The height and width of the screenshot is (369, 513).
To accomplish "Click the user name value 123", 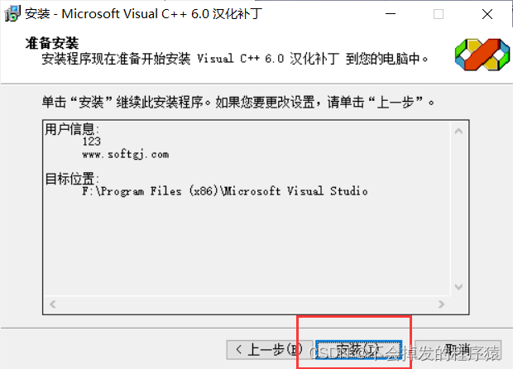I will (91, 141).
